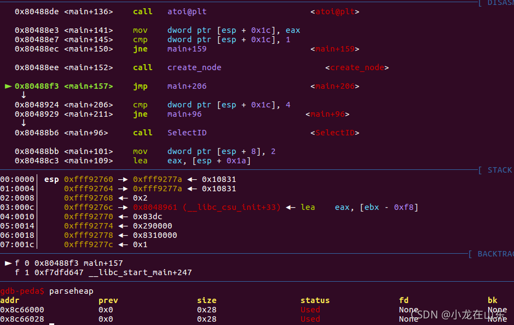Viewport: 514px width, 325px height.
Task: Select the prev column header
Action: point(108,300)
